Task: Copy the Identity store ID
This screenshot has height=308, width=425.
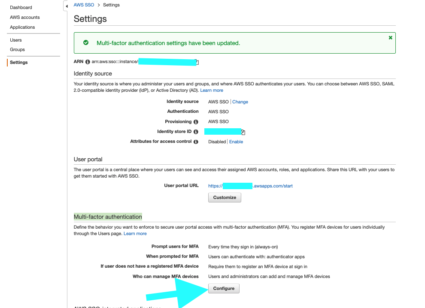Action: point(243,132)
